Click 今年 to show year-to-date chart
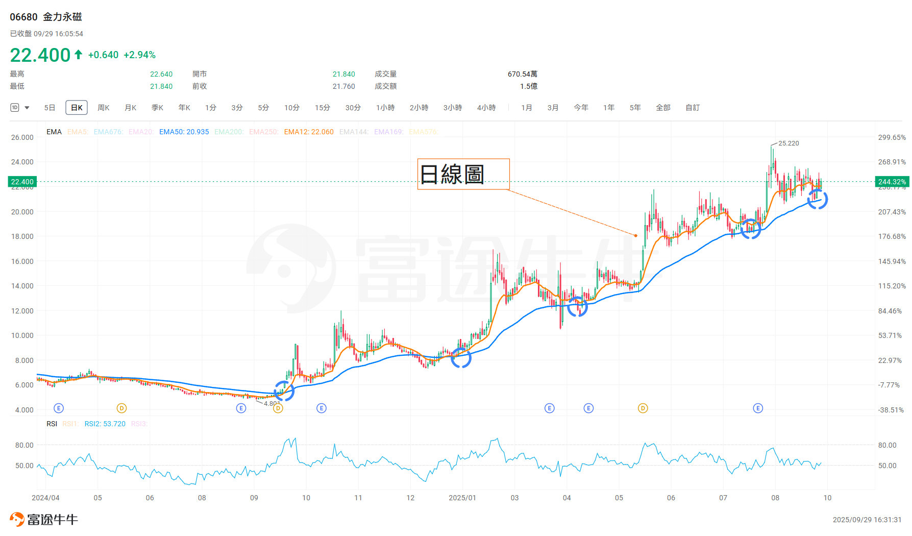 click(581, 108)
